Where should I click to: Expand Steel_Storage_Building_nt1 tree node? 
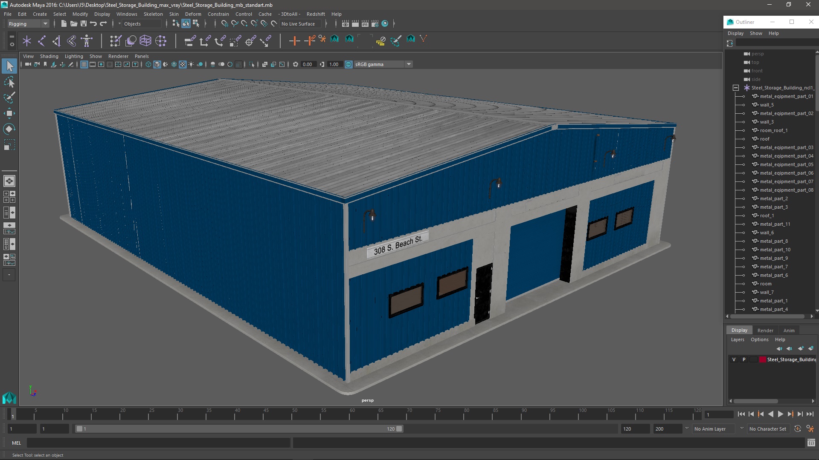(x=736, y=87)
